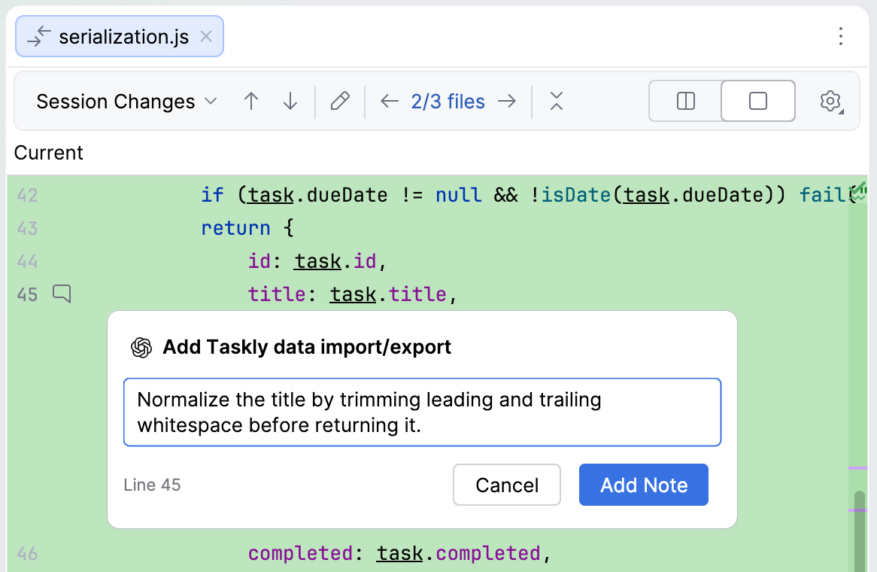
Task: Switch to side-by-side diff viewer
Action: [686, 102]
